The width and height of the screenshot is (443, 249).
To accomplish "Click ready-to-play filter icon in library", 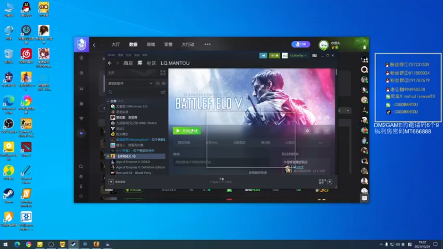I will 164,84.
